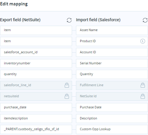Click lock icon on NetSuite Id field
148x135 pixels.
point(143,96)
